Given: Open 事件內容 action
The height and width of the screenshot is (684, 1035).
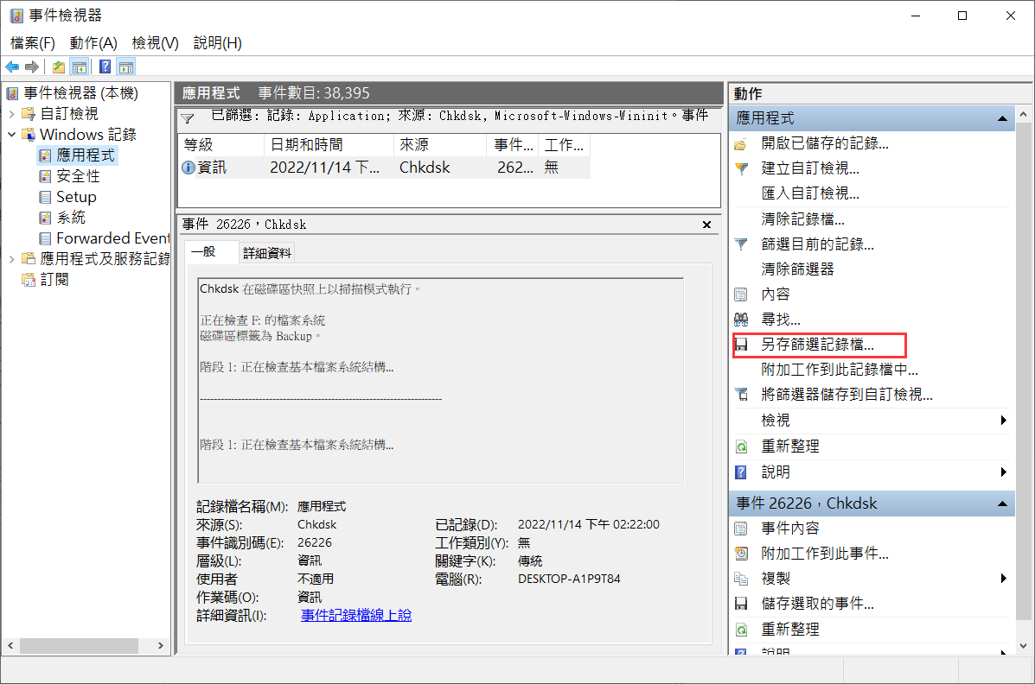Looking at the screenshot, I should pos(789,528).
